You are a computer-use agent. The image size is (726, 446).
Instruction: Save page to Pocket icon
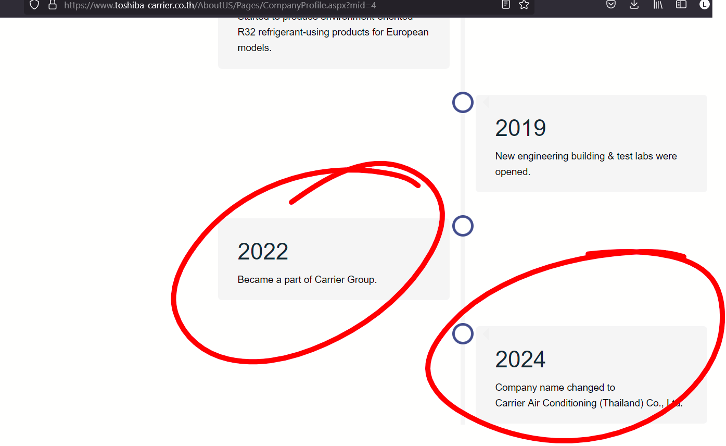[612, 5]
